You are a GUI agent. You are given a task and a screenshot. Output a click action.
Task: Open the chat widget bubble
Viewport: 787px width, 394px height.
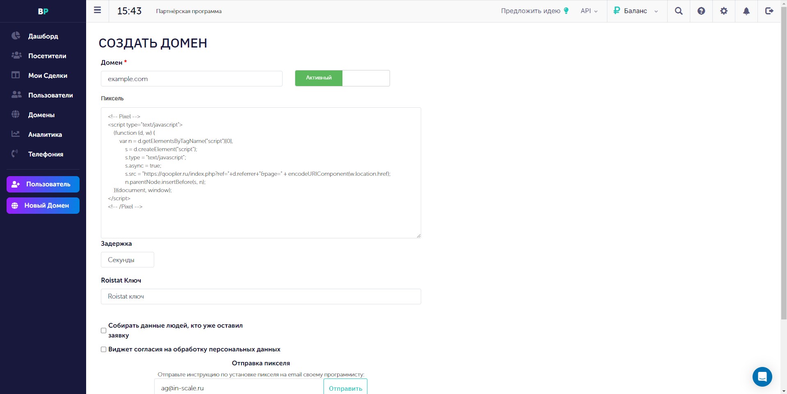click(x=762, y=376)
